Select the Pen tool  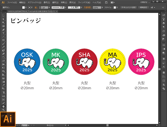3,30
